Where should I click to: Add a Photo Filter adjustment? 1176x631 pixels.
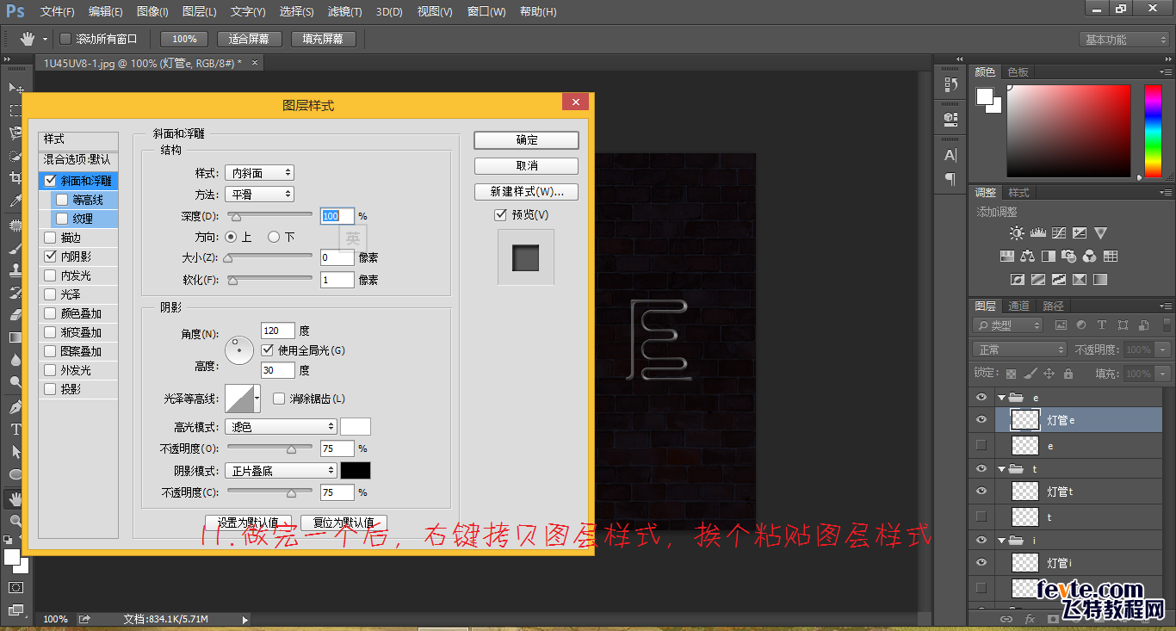click(x=1069, y=256)
